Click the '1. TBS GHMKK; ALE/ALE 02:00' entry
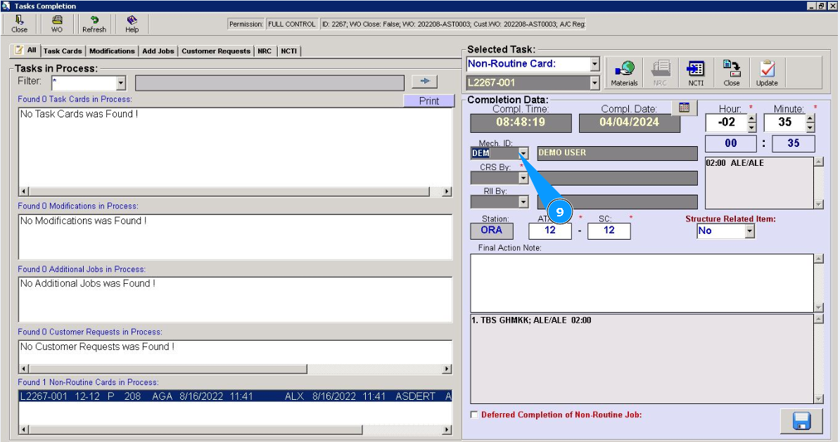The image size is (840, 442). 531,320
